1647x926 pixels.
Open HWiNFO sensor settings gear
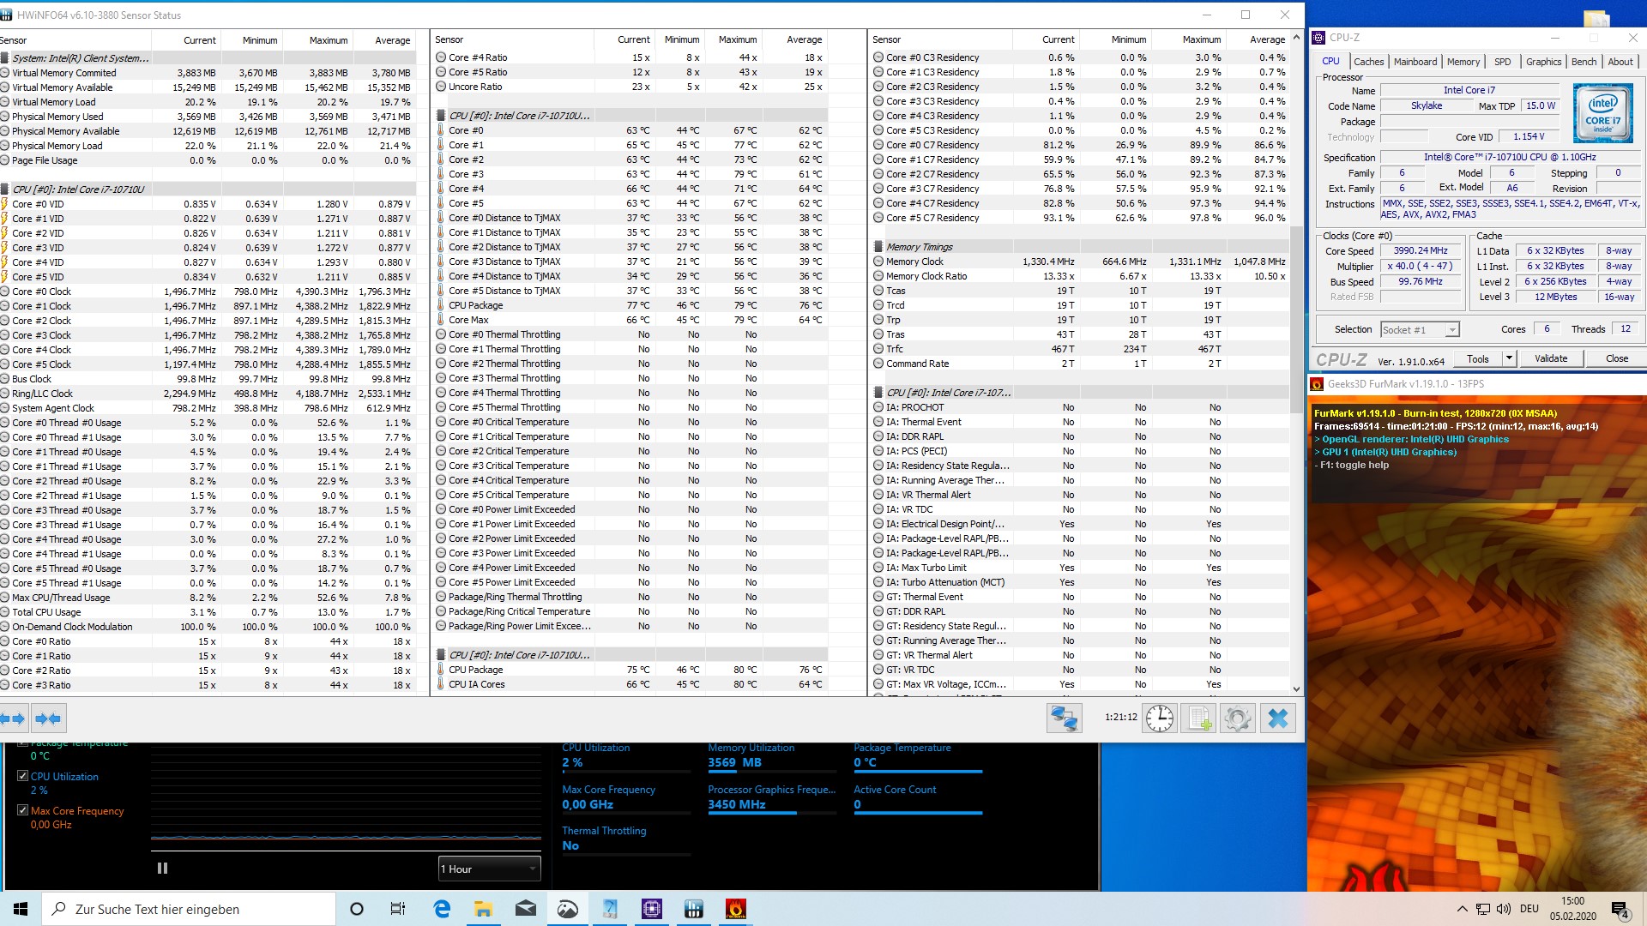[x=1237, y=719]
